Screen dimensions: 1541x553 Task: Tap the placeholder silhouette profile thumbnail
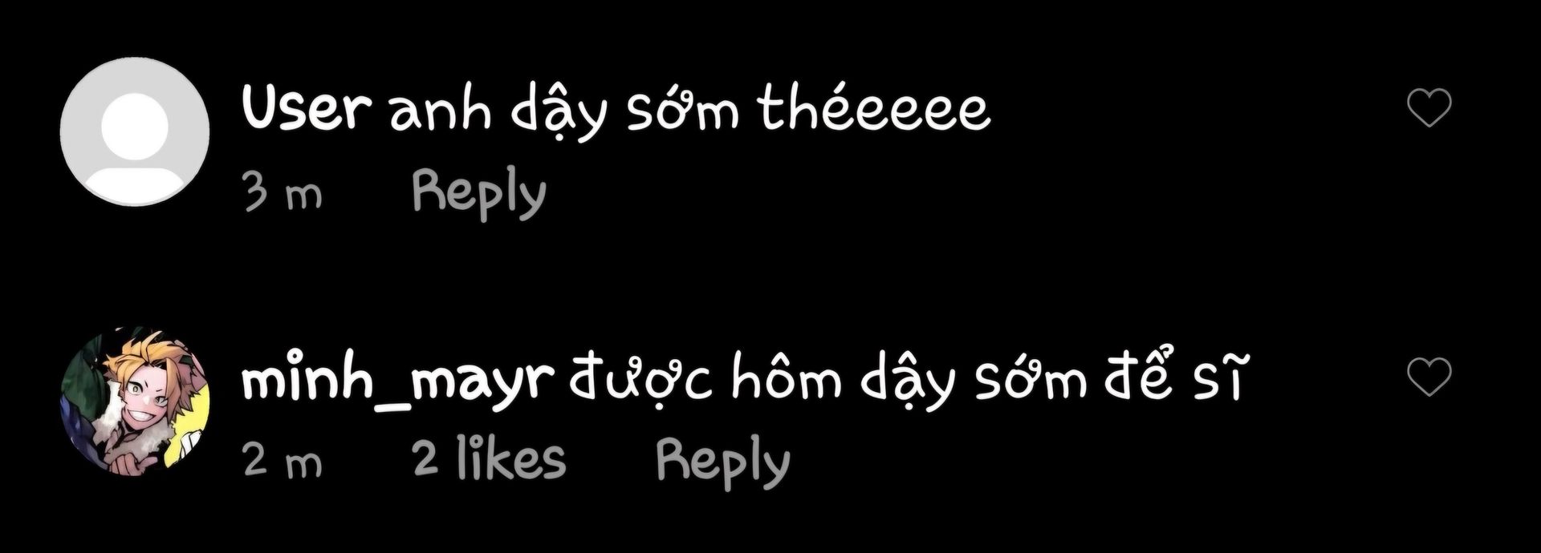(x=135, y=132)
